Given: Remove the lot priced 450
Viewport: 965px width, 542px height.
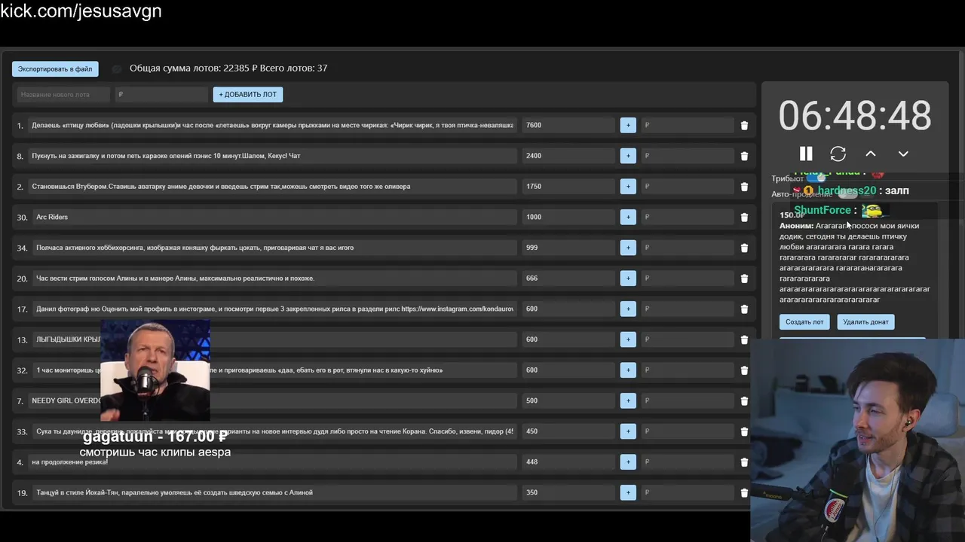Looking at the screenshot, I should pos(744,431).
